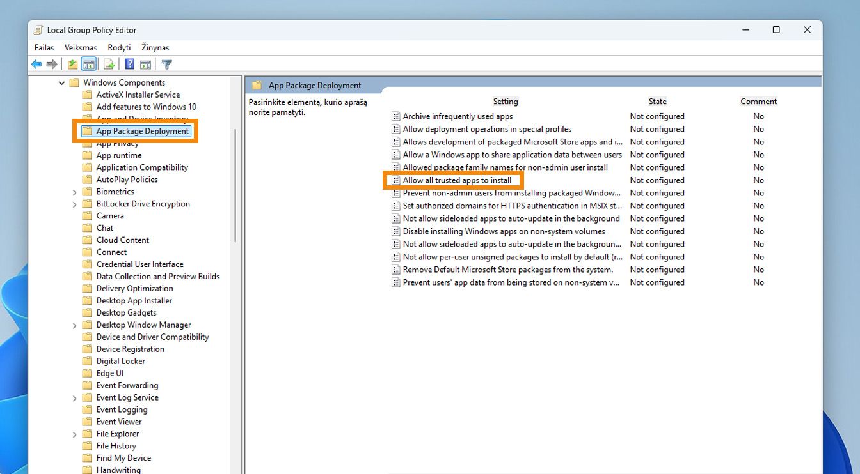This screenshot has width=860, height=474.
Task: Select Add features to Windows 10
Action: [x=146, y=107]
